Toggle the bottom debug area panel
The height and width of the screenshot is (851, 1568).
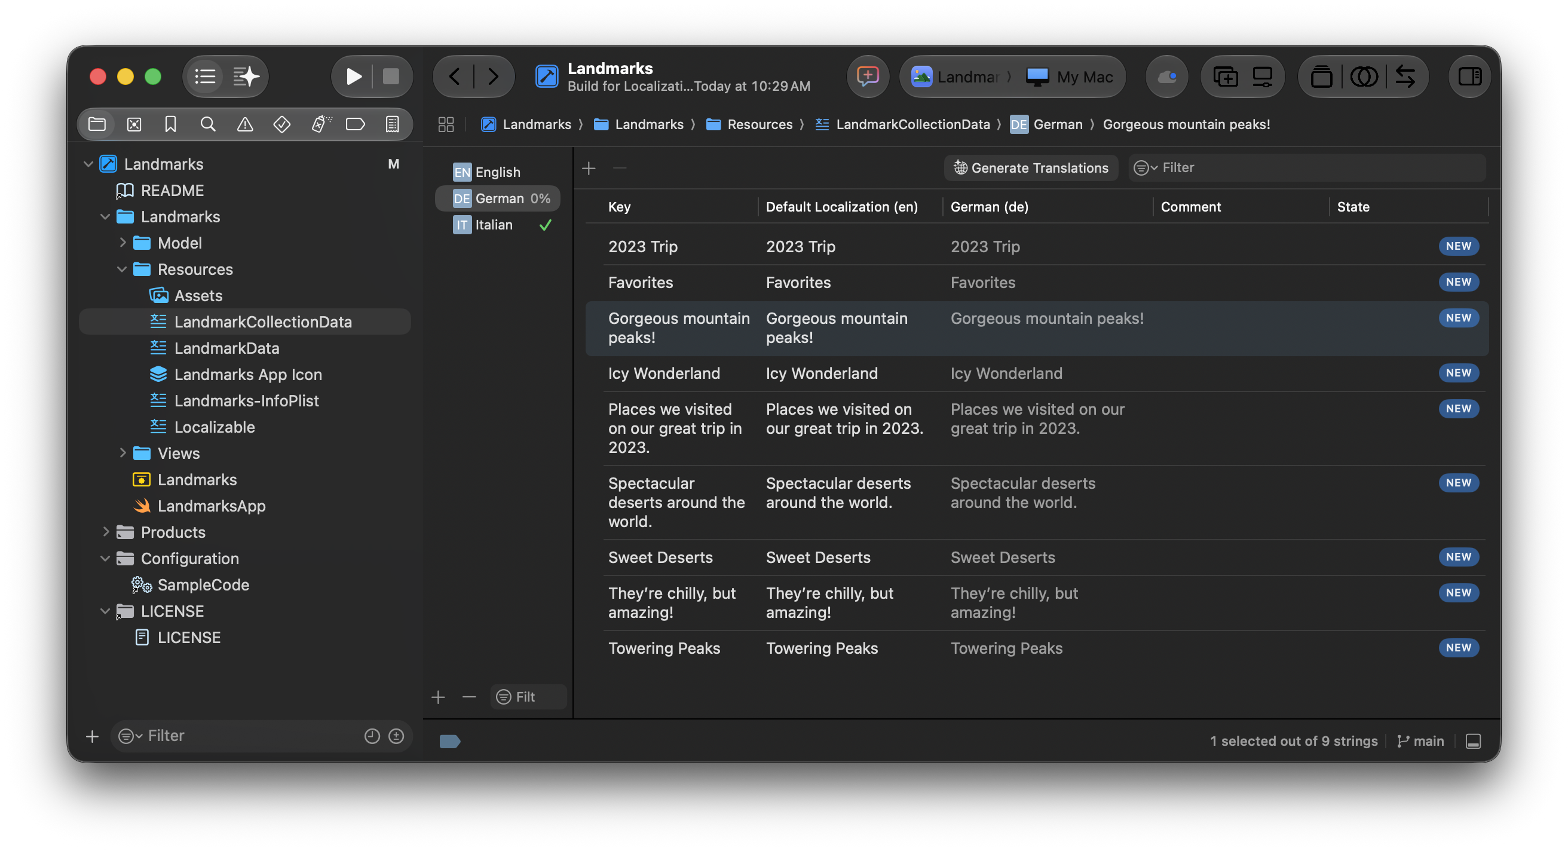tap(1473, 740)
